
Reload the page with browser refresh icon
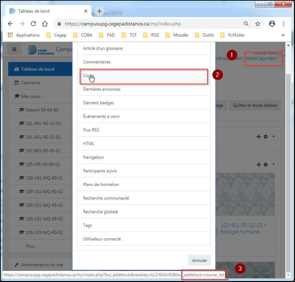tap(33, 24)
